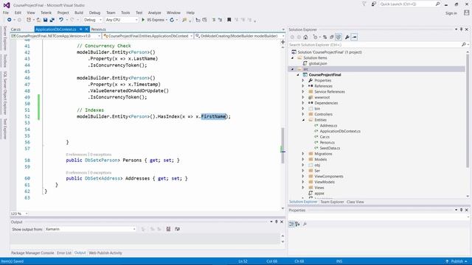472x265 pixels.
Task: Collapse the Entities folder in Solution Explorer
Action: tap(303, 120)
